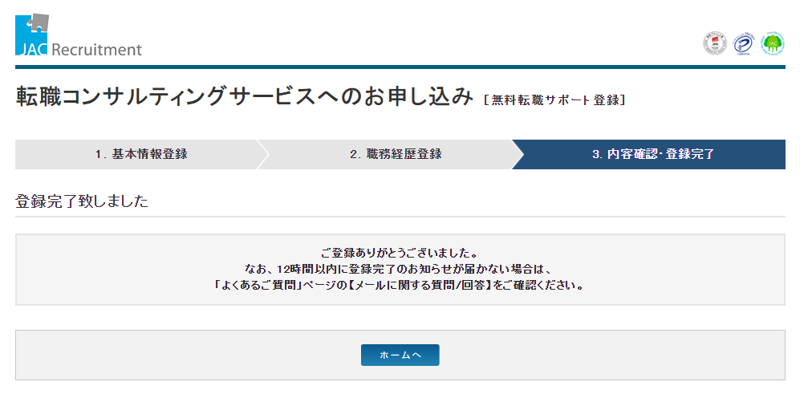Click the 登録完了致しました section heading
The height and width of the screenshot is (398, 808).
[82, 201]
